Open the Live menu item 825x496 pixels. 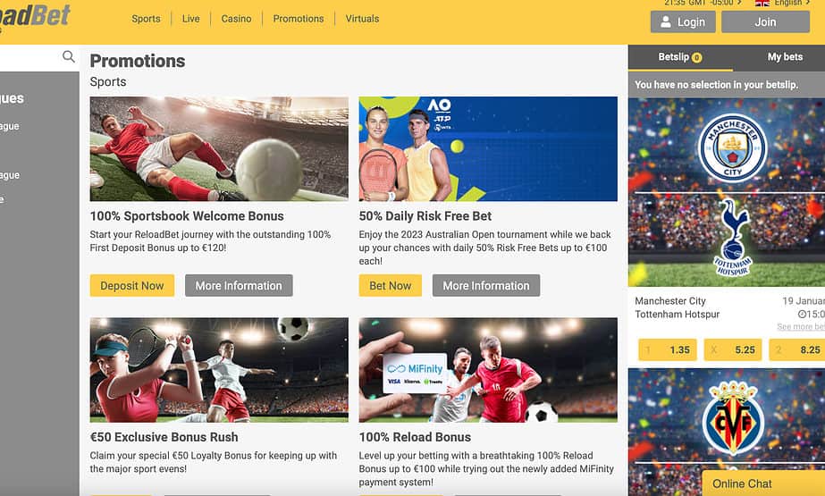pyautogui.click(x=190, y=19)
